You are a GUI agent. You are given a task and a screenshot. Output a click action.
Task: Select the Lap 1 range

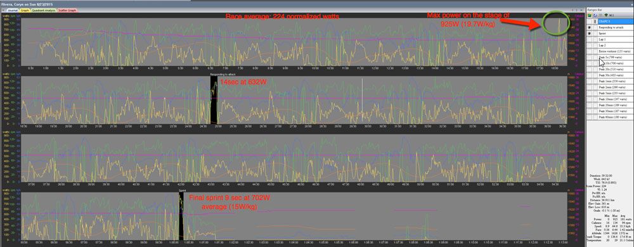click(x=616, y=39)
